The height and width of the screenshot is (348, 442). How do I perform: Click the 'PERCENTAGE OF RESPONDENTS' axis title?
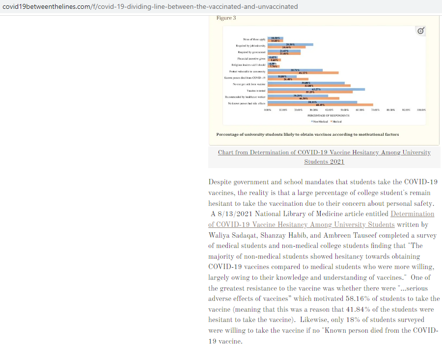[x=329, y=115]
